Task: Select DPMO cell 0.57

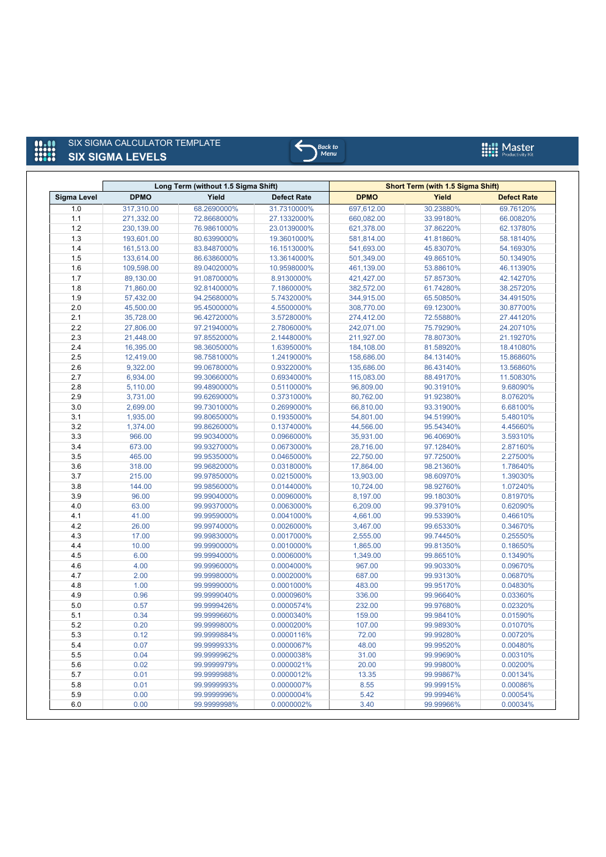Action: [140, 606]
